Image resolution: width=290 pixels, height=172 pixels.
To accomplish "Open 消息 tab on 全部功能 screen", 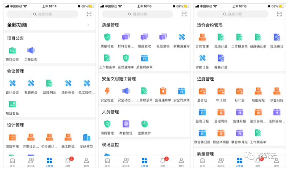I will pyautogui.click(x=68, y=162).
